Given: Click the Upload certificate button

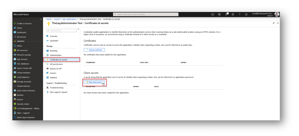Looking at the screenshot, I should [94, 50].
